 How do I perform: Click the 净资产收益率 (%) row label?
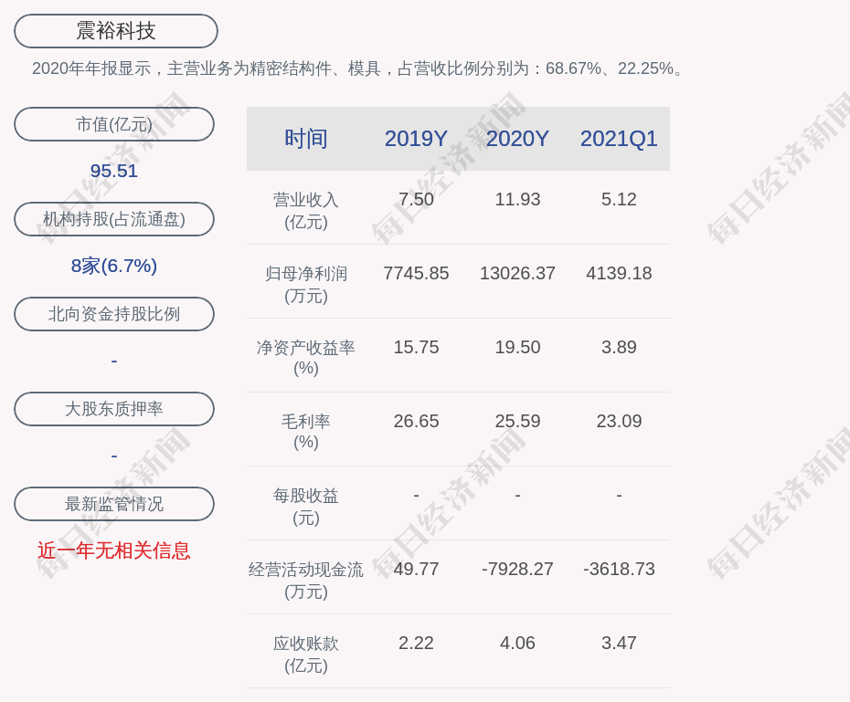(306, 358)
